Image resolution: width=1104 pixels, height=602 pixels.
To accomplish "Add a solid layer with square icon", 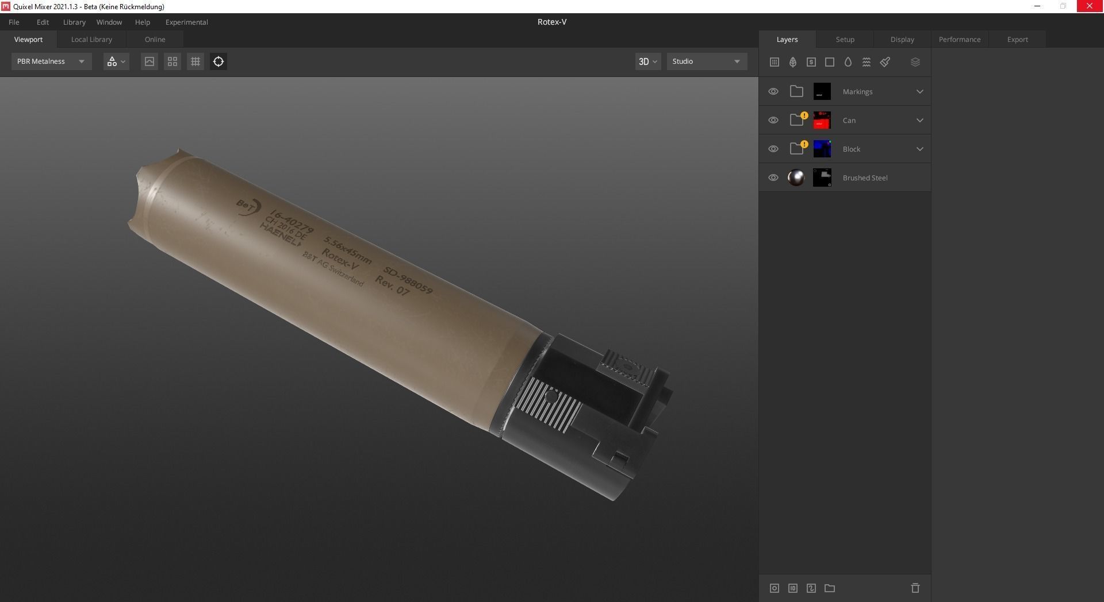I will [x=830, y=62].
